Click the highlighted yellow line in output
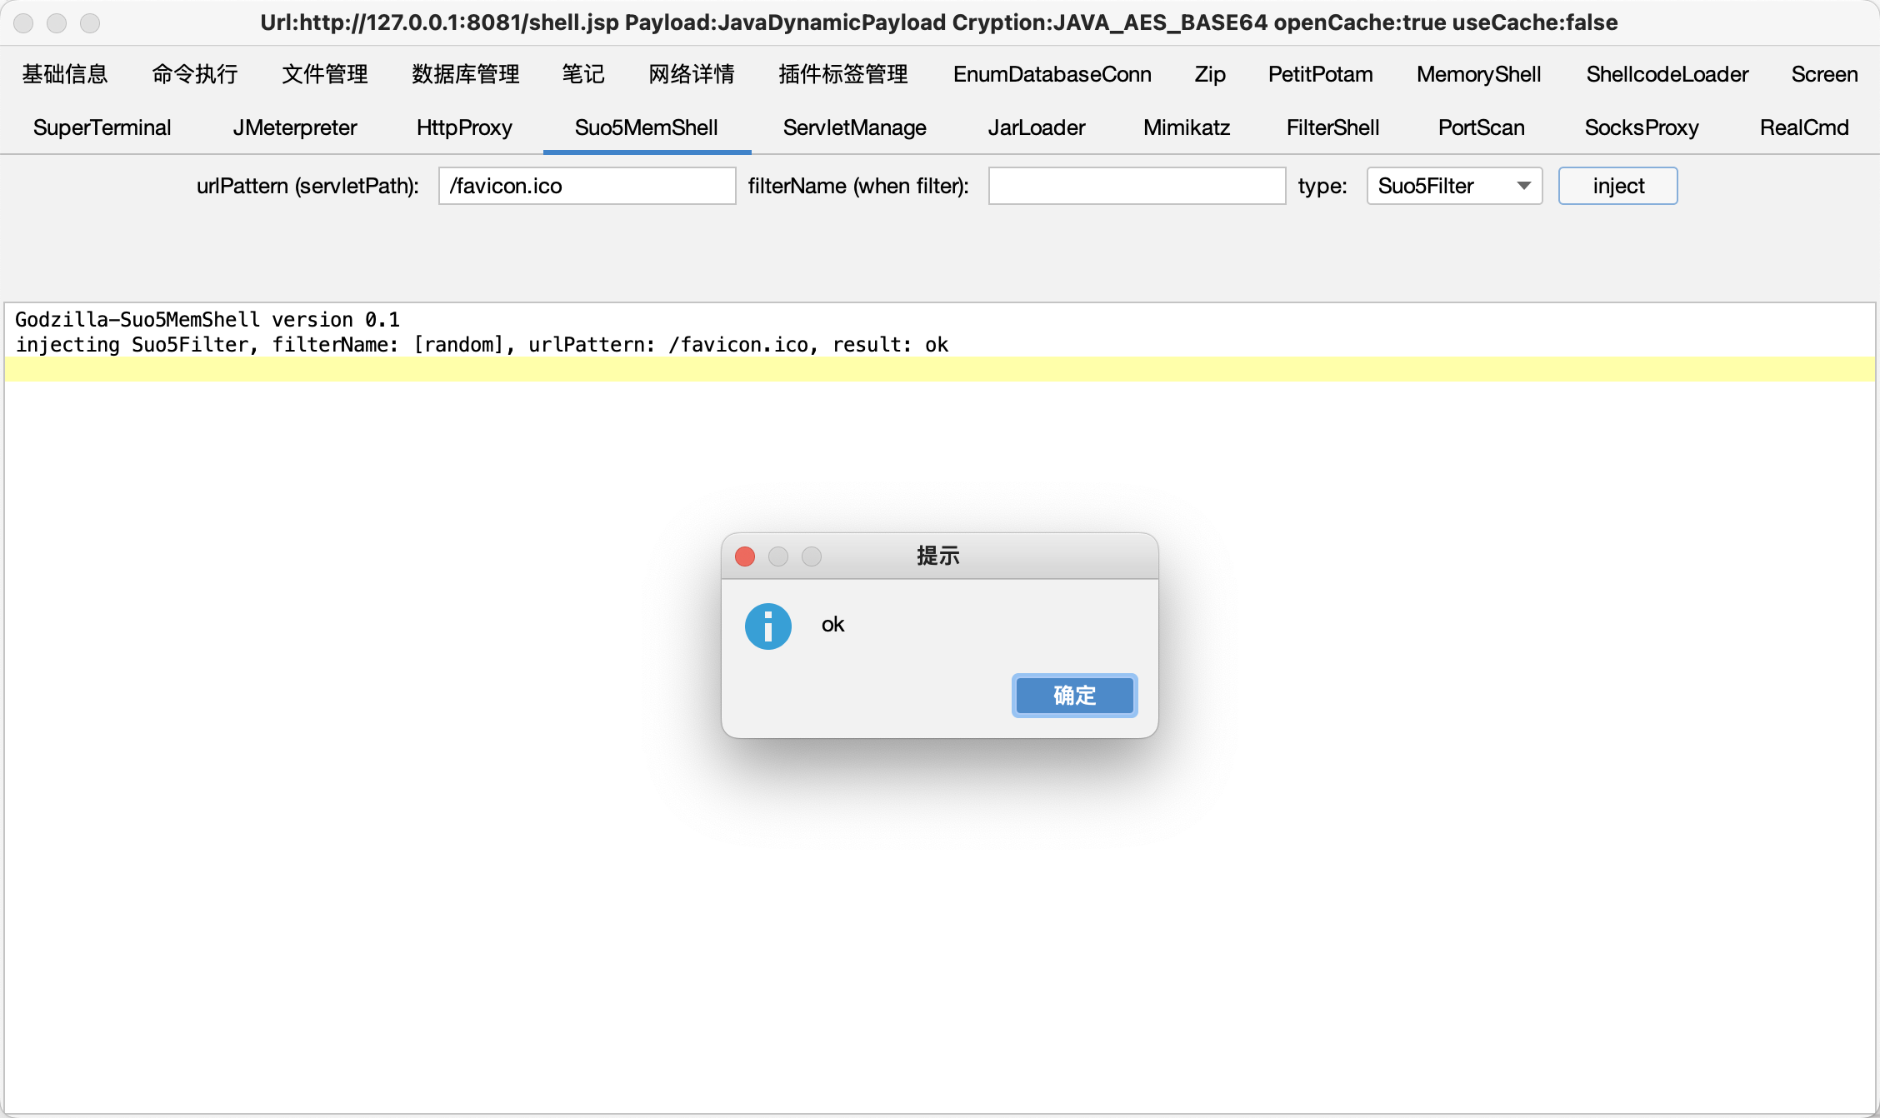The image size is (1880, 1118). click(x=938, y=368)
